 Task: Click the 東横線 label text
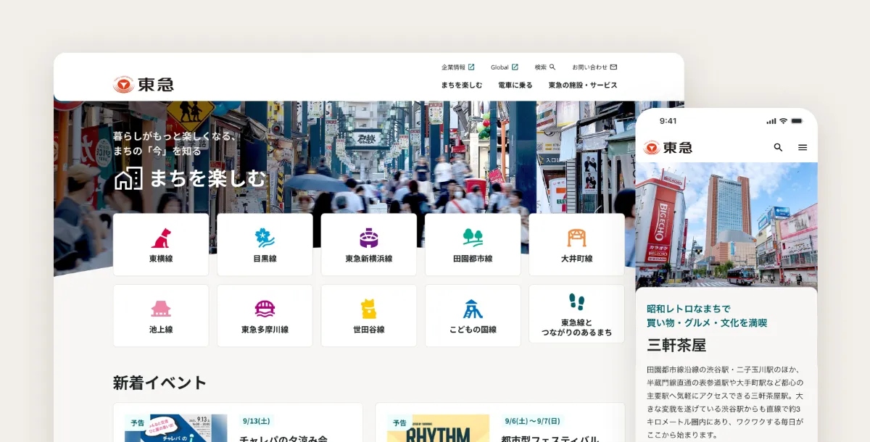(161, 259)
